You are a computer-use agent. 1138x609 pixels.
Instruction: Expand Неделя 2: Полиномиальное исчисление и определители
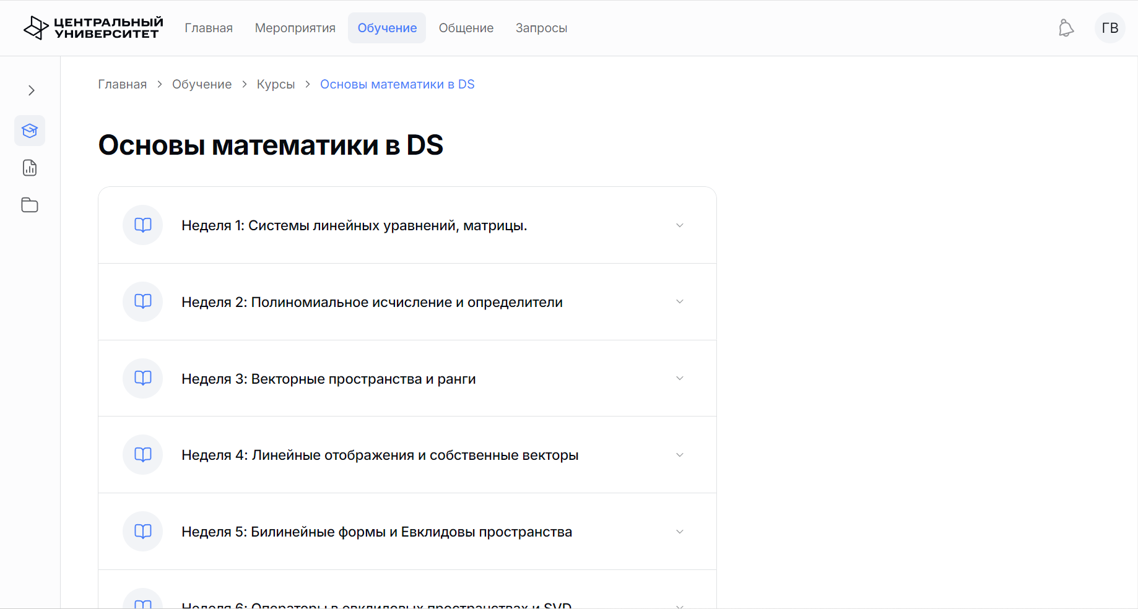click(679, 301)
